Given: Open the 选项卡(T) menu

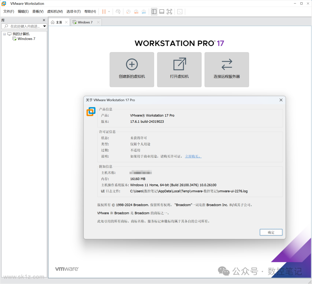Looking at the screenshot, I should 73,12.
